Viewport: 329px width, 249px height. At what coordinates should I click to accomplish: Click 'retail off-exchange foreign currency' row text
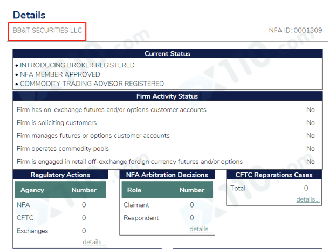coord(129,162)
